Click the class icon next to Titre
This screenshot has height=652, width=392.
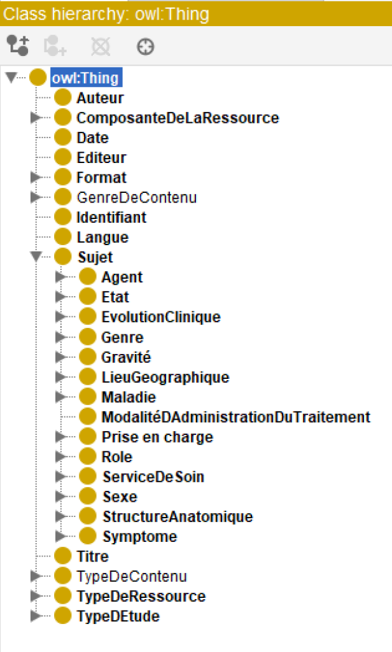[62, 556]
